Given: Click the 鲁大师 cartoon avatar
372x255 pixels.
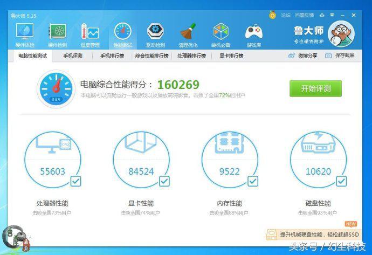Looking at the screenshot, I should (341, 34).
